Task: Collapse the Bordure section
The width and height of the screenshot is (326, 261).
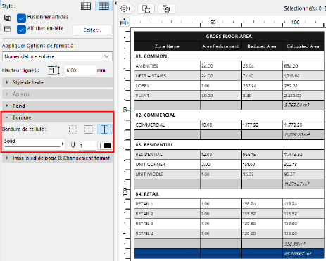Action: pyautogui.click(x=57, y=117)
